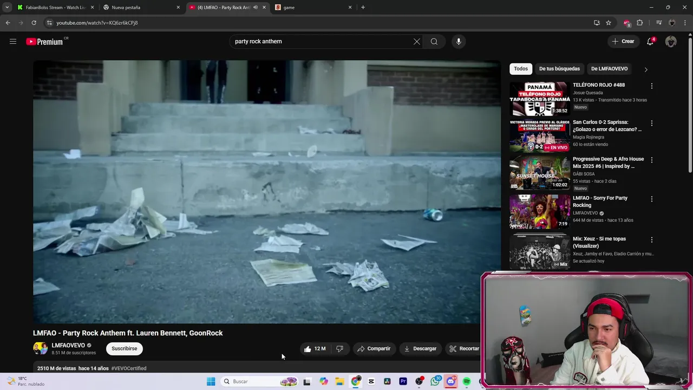Select the Todos filter chip
Screen dimensions: 693x390
pos(521,69)
